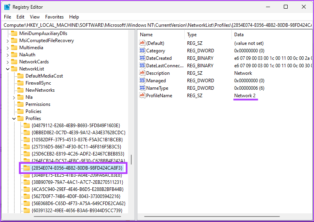Viewport: 314px width, 222px height.
Task: Click the registry path address bar
Action: click(158, 25)
